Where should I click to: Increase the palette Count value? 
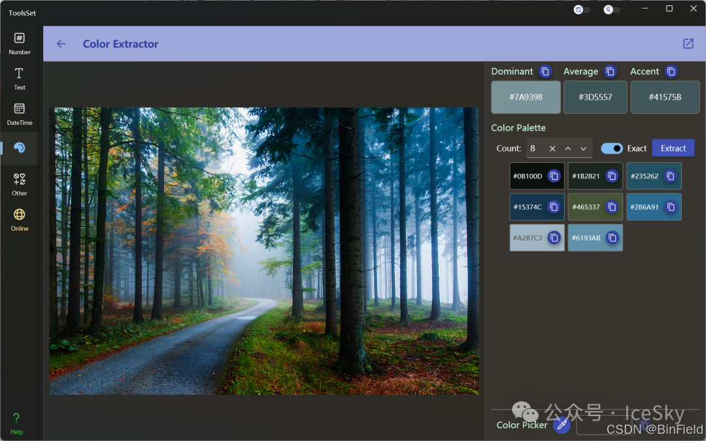point(568,148)
